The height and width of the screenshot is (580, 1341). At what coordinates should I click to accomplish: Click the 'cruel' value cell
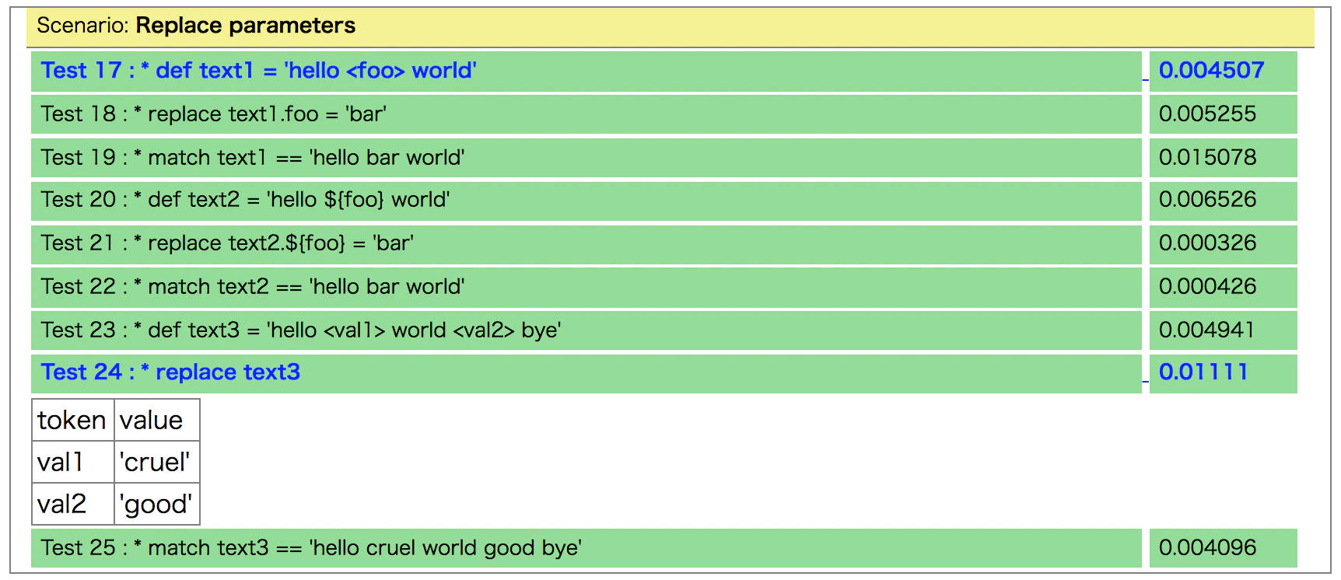[156, 463]
